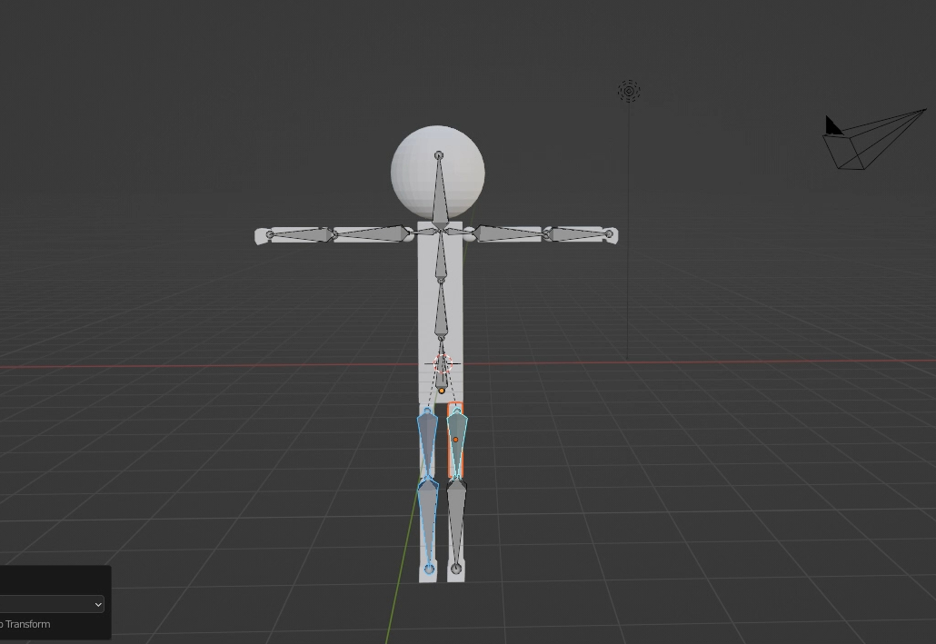Viewport: 936px width, 644px height.
Task: Select the orange-outlined thigh bone
Action: [456, 441]
